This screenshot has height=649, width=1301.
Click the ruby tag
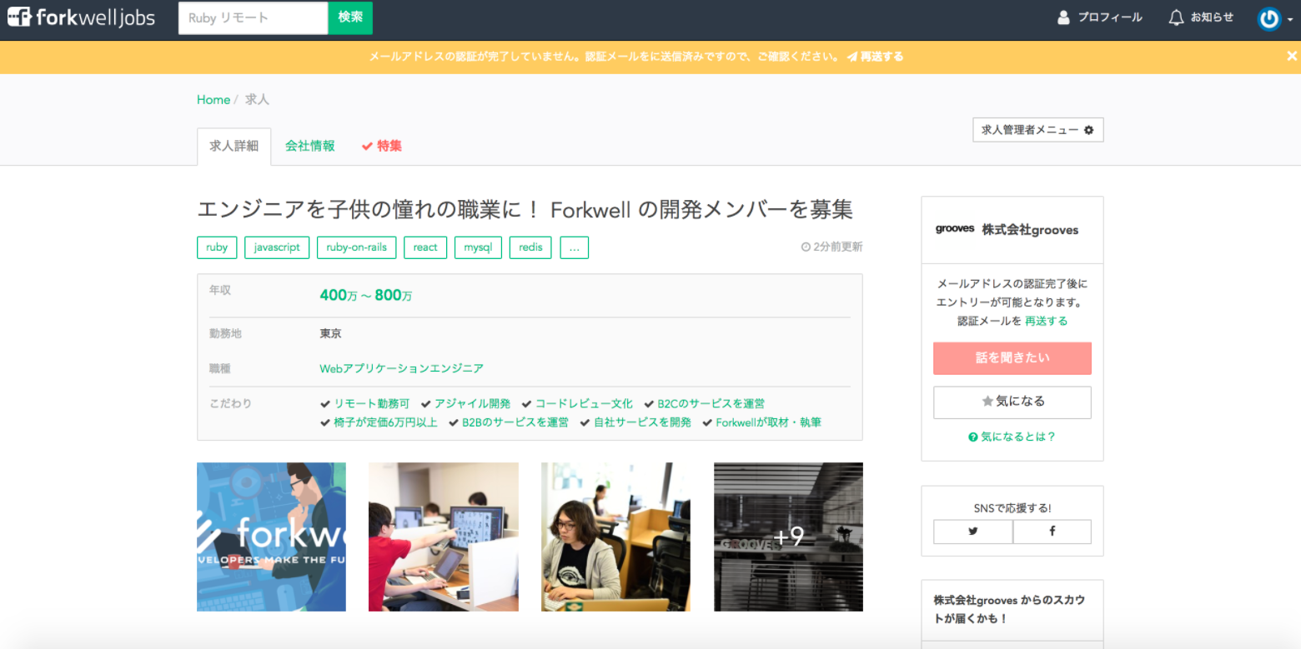click(217, 247)
